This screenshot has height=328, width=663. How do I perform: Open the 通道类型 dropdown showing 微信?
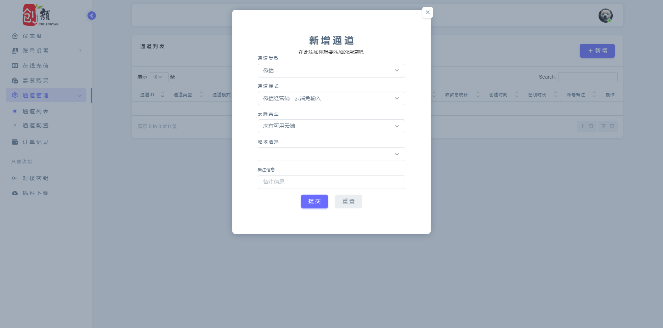[331, 70]
